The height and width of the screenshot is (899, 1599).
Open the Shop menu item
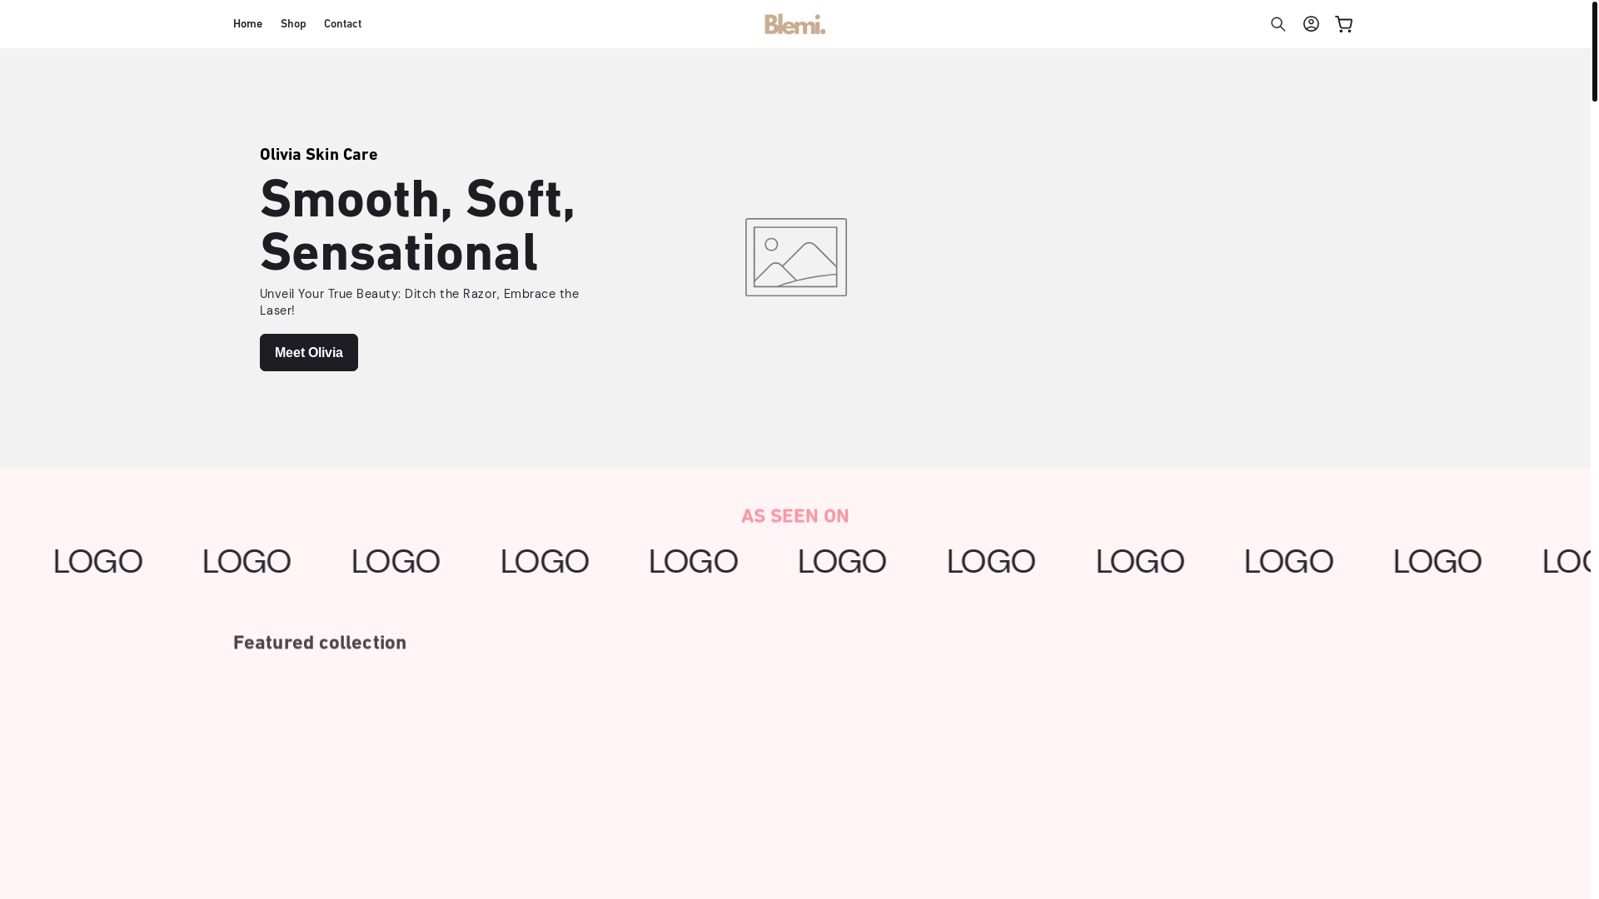[x=293, y=24]
